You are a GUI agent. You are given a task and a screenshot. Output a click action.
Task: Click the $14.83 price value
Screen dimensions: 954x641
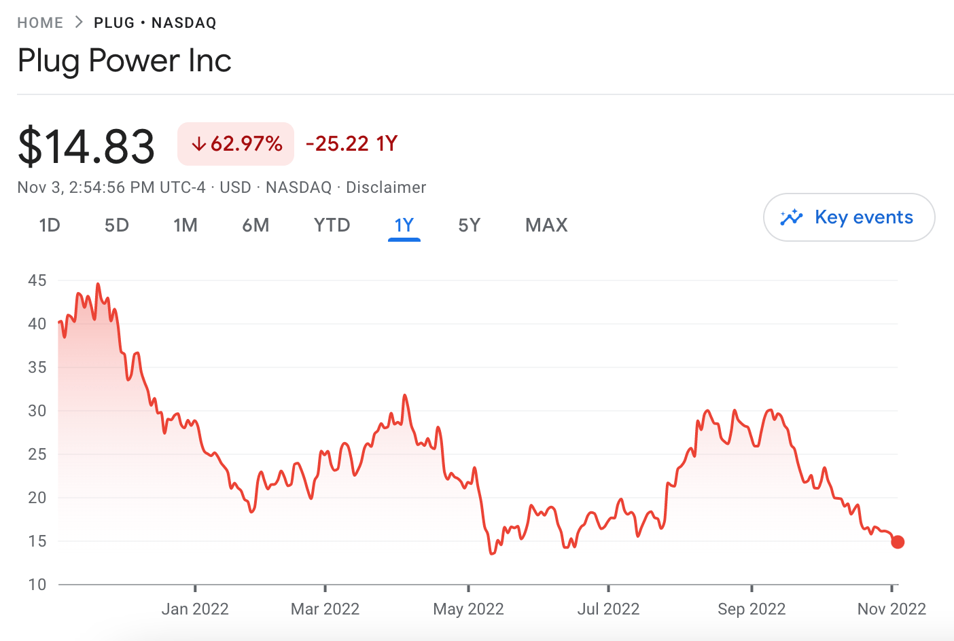coord(86,146)
